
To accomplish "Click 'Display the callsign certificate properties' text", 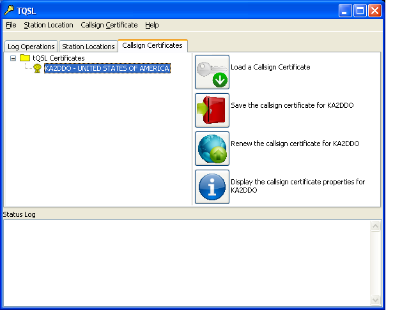I will (298, 186).
